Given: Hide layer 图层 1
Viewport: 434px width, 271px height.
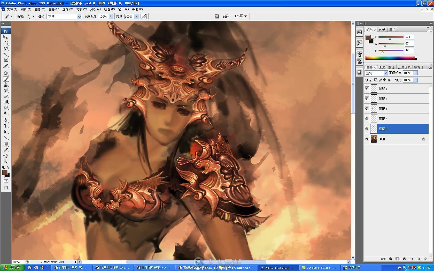Looking at the screenshot, I should [367, 109].
